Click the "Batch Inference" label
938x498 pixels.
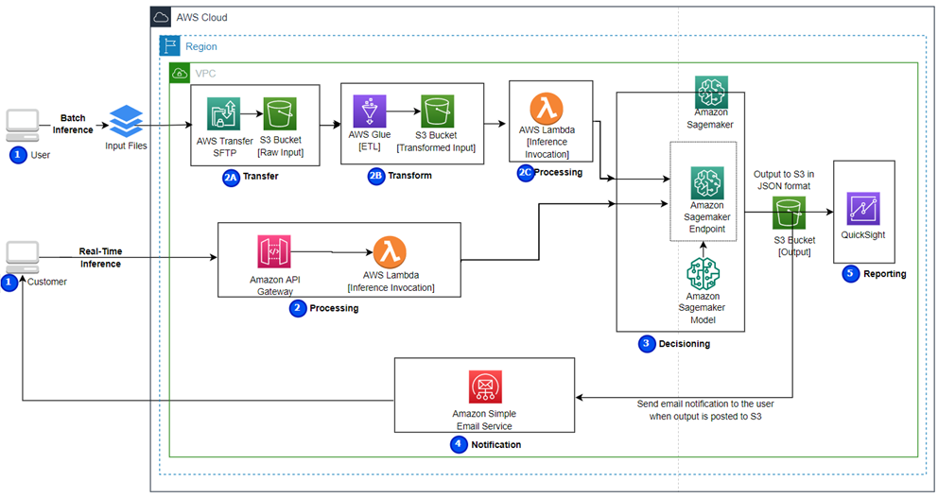(73, 124)
